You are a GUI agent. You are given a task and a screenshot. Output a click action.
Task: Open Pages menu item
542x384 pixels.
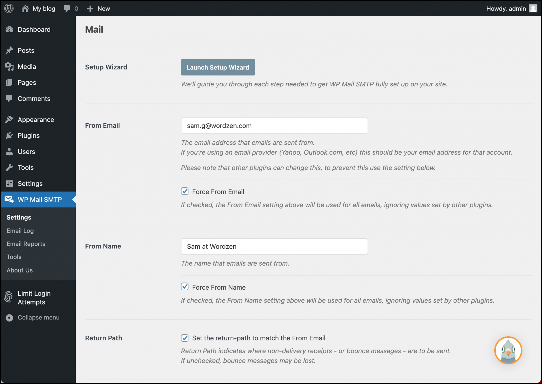click(x=38, y=82)
